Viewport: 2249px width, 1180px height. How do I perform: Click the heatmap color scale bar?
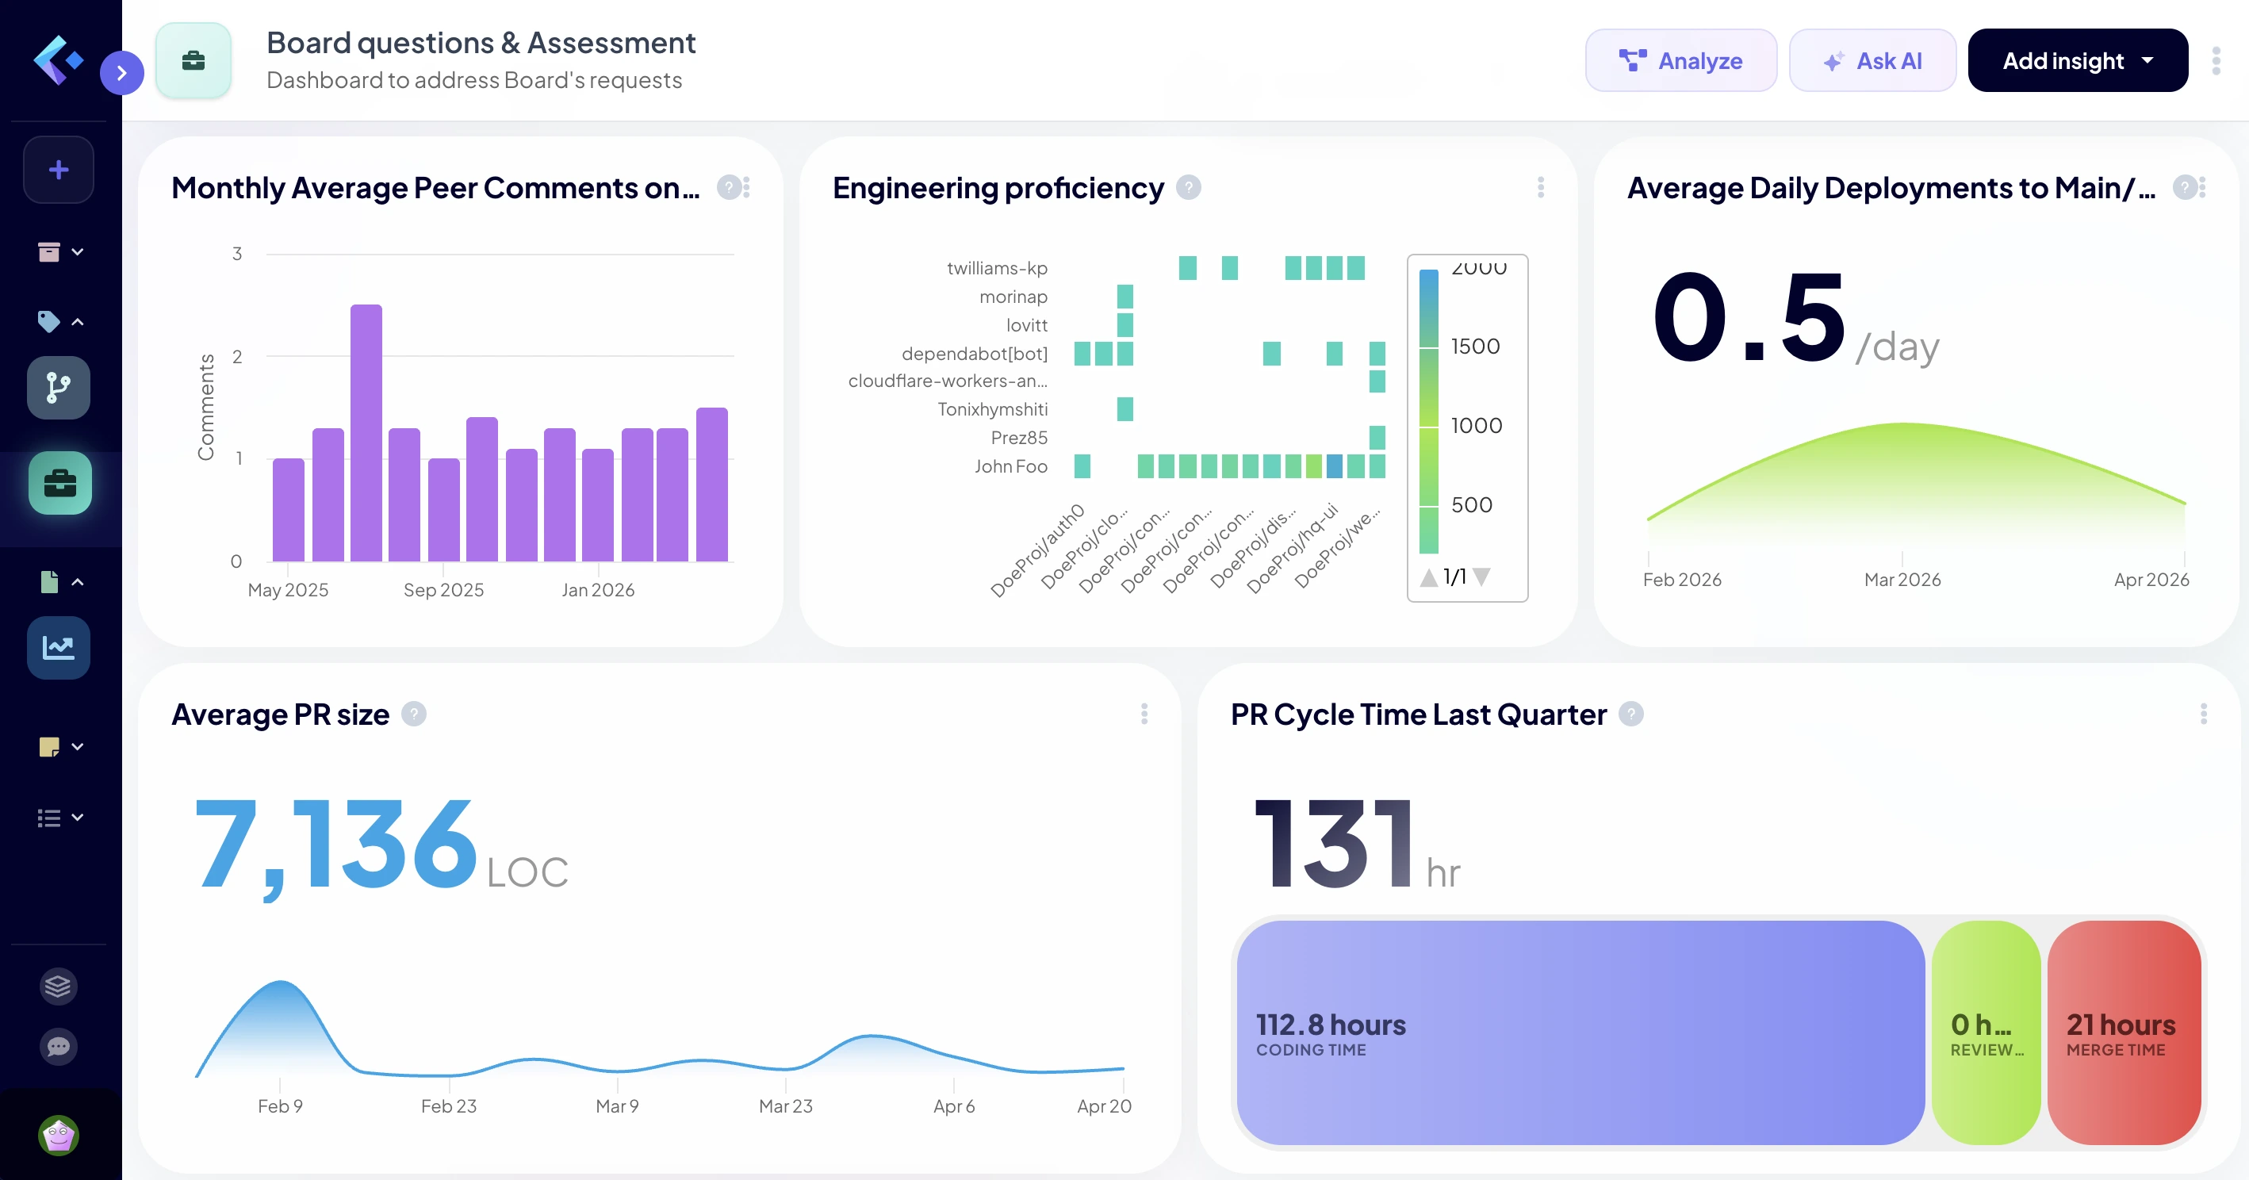pyautogui.click(x=1429, y=411)
